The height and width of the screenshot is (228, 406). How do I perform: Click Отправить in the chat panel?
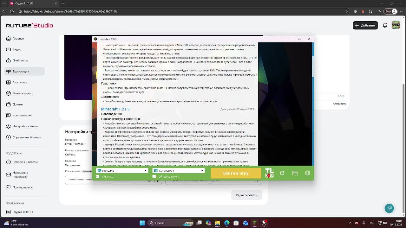coord(340,104)
